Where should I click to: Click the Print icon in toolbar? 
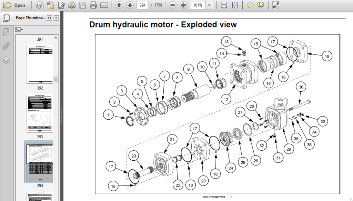coord(93,5)
